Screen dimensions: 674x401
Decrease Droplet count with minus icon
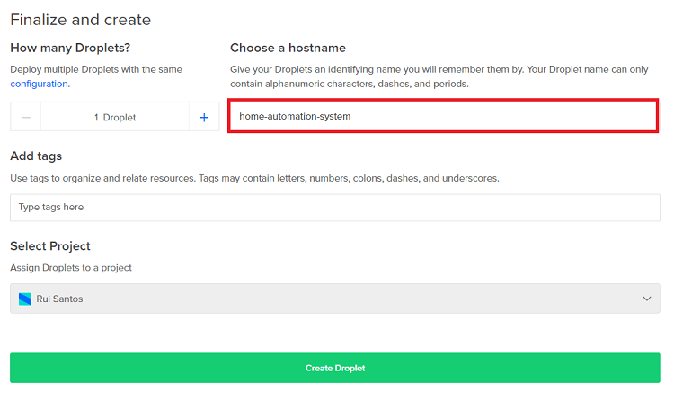(26, 117)
